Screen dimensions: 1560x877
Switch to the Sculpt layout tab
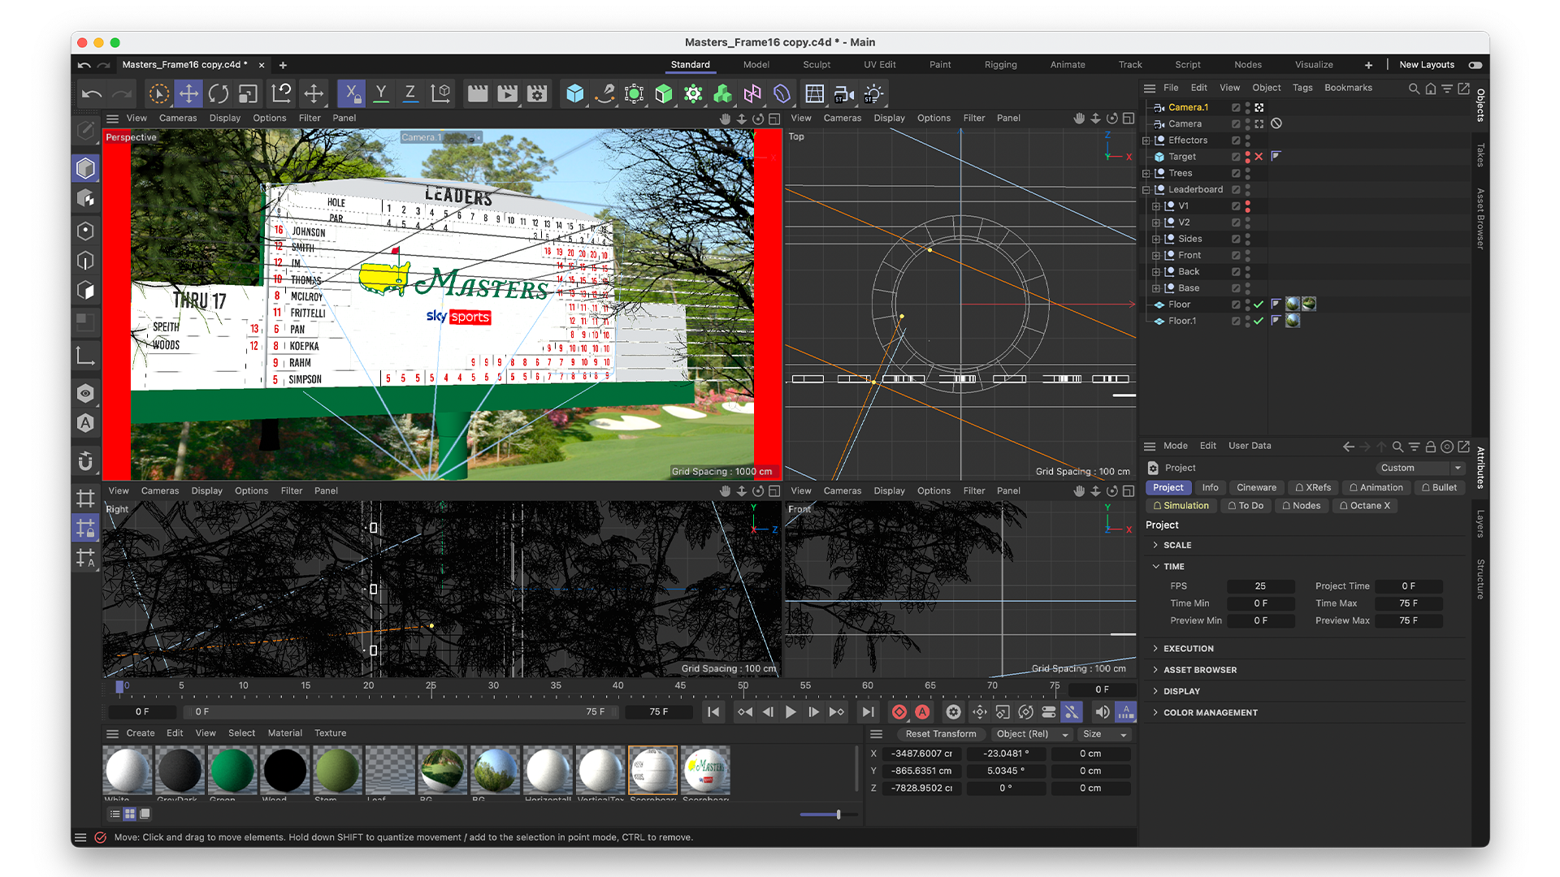click(x=816, y=65)
